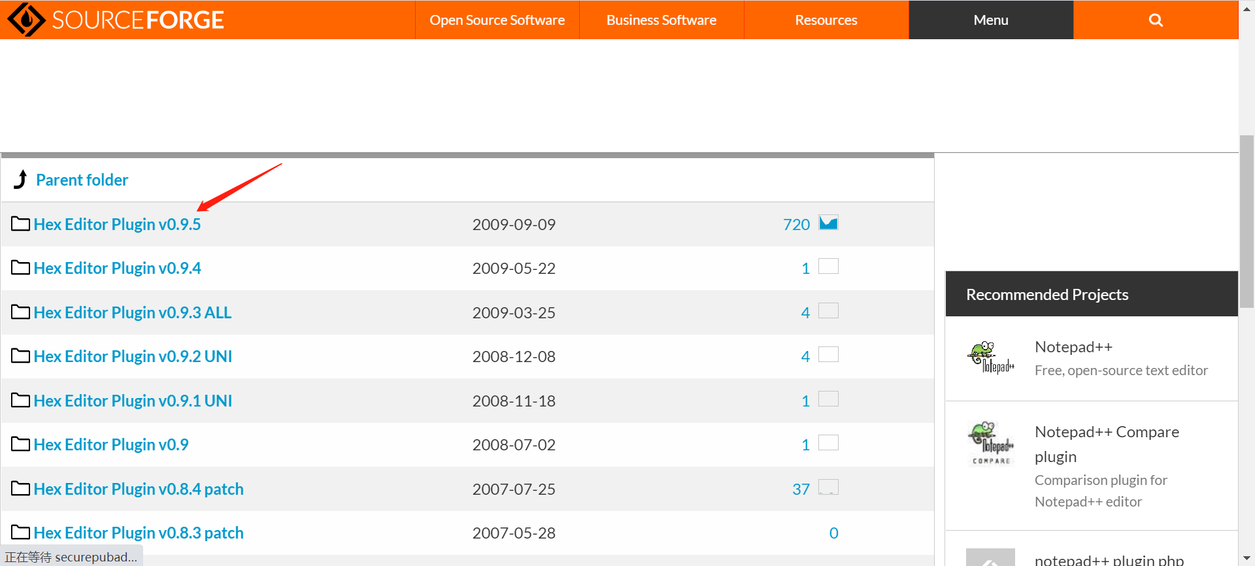Click date 2008-11-18
Viewport: 1255px width, 566px height.
tap(514, 401)
